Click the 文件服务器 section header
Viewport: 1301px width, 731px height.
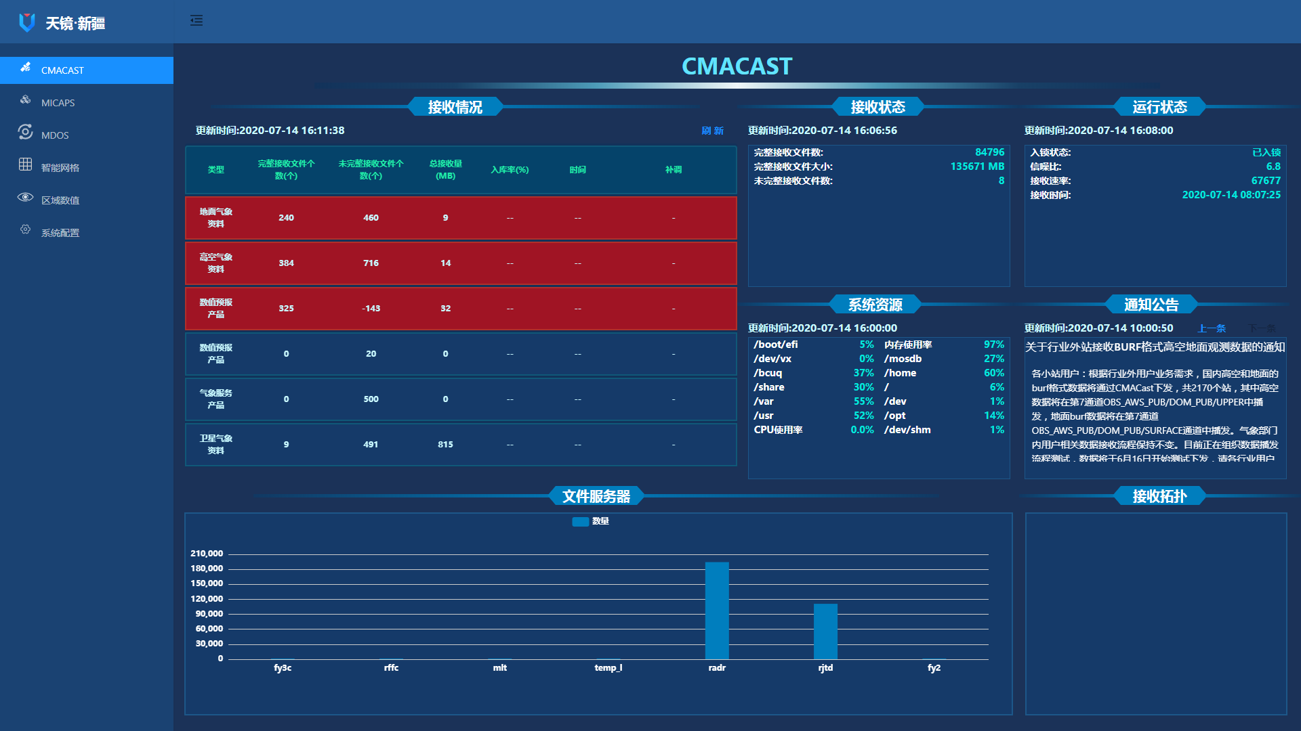[596, 496]
